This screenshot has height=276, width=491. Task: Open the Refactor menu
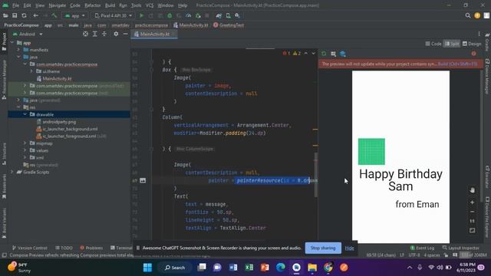click(93, 5)
